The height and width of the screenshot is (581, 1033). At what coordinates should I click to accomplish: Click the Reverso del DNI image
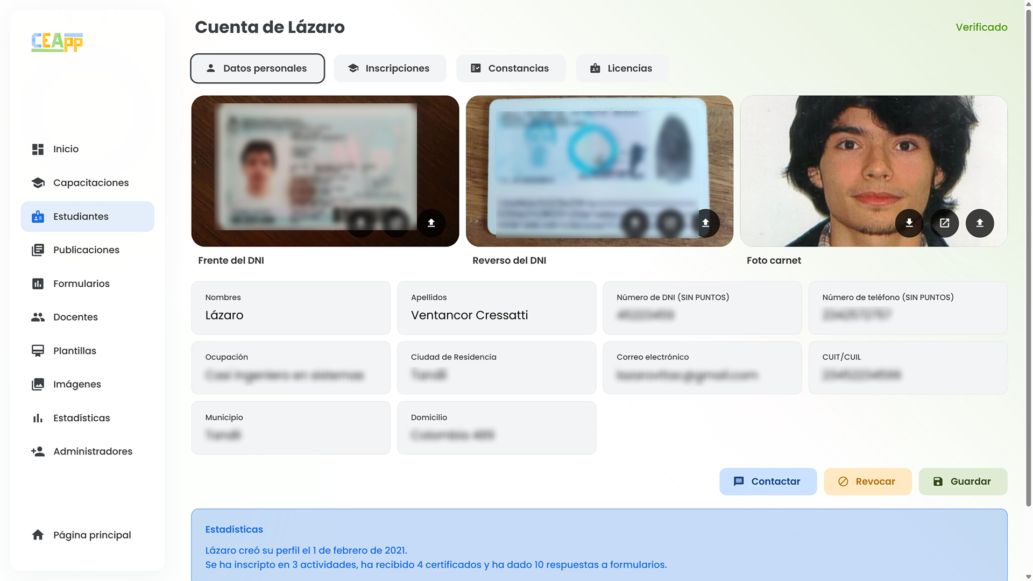[x=599, y=171]
